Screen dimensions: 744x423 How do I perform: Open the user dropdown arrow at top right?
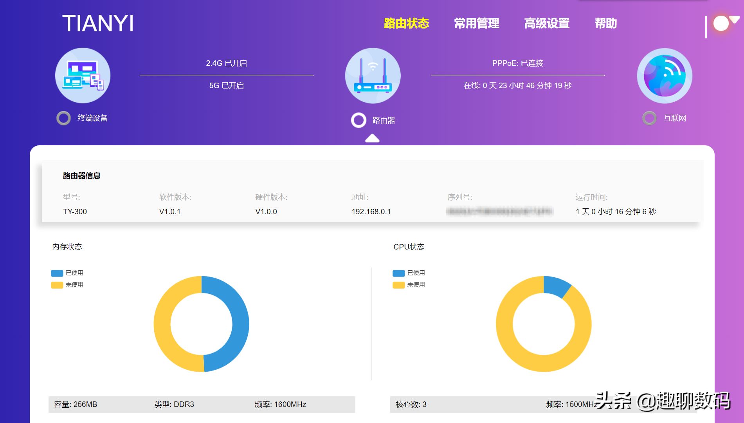pos(734,19)
